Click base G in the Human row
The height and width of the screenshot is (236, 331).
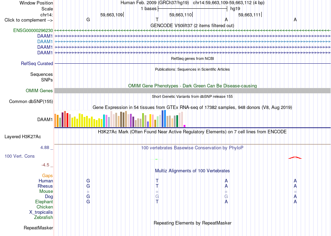88,181
